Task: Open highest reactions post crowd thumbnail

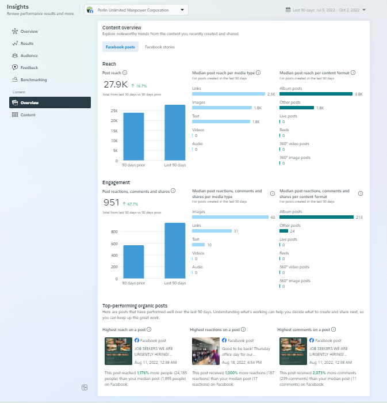Action: (206, 351)
